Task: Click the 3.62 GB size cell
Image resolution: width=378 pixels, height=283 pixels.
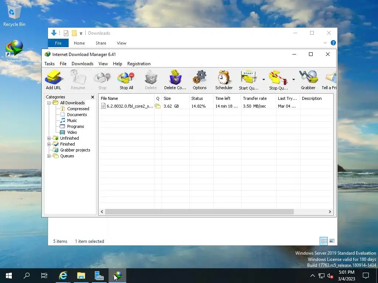Action: click(171, 106)
